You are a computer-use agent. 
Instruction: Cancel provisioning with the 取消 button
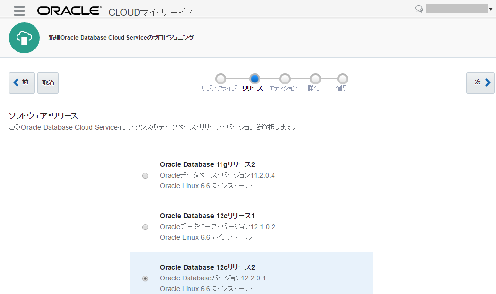pos(48,83)
